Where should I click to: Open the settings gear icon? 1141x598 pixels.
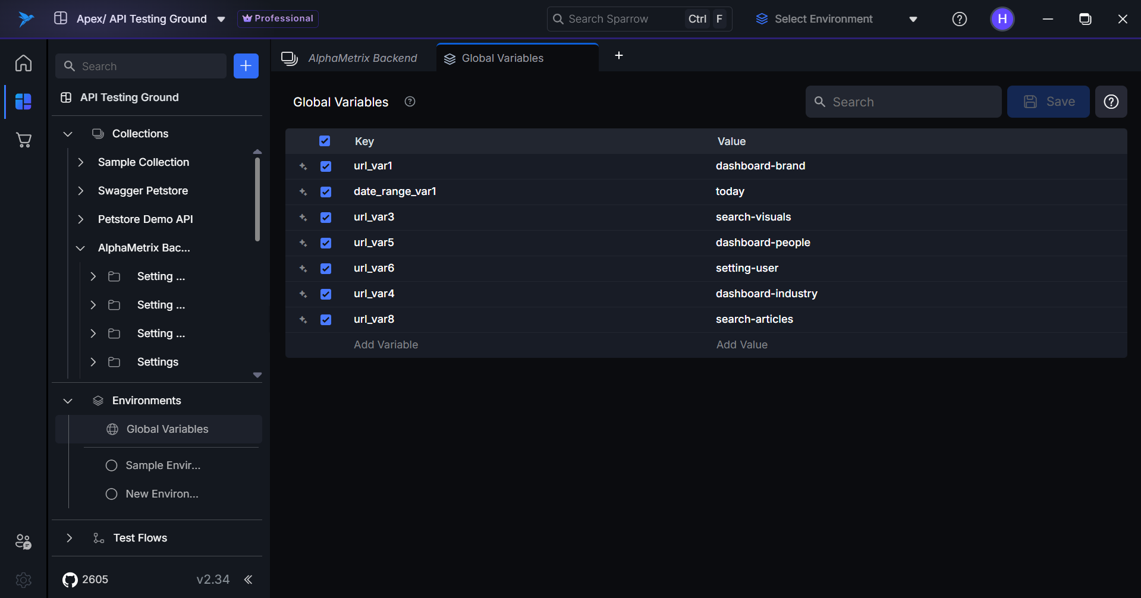(x=23, y=580)
